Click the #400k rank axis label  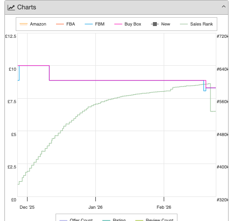[222, 167]
